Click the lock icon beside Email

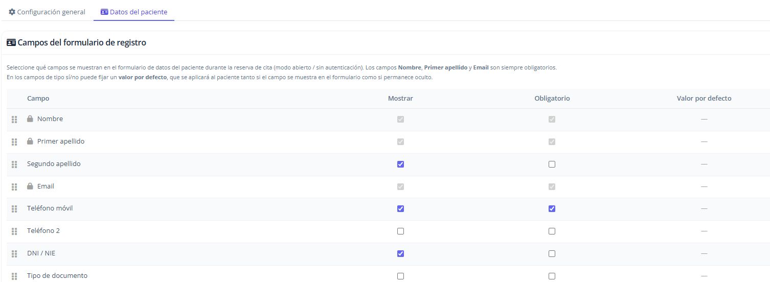[30, 186]
